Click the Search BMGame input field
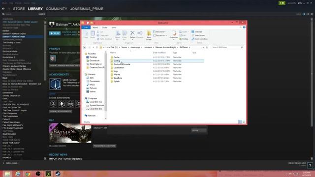315x177 pixels. 227,47
